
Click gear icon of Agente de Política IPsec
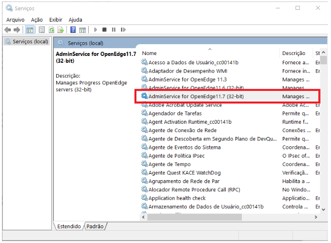[x=144, y=155]
